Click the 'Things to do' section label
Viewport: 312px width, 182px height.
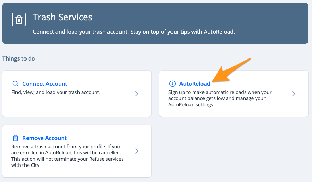[19, 58]
